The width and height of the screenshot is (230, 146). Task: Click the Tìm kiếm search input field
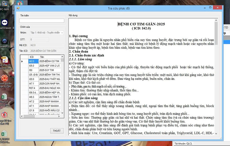[x=42, y=21]
